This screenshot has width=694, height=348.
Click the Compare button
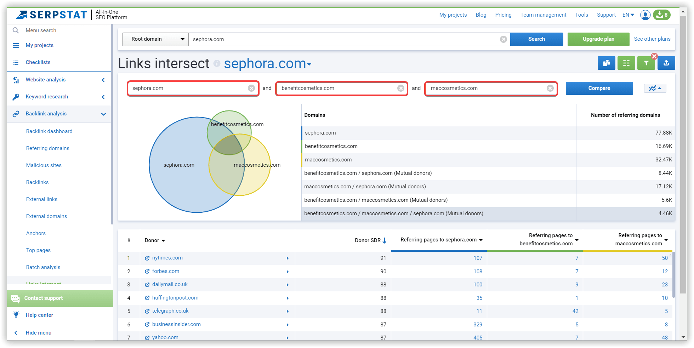click(x=599, y=88)
